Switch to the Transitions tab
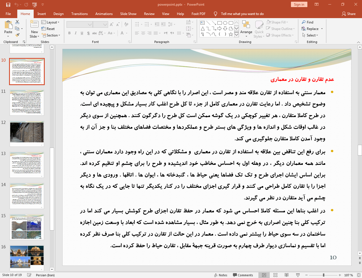The image size is (362, 278). click(x=80, y=14)
